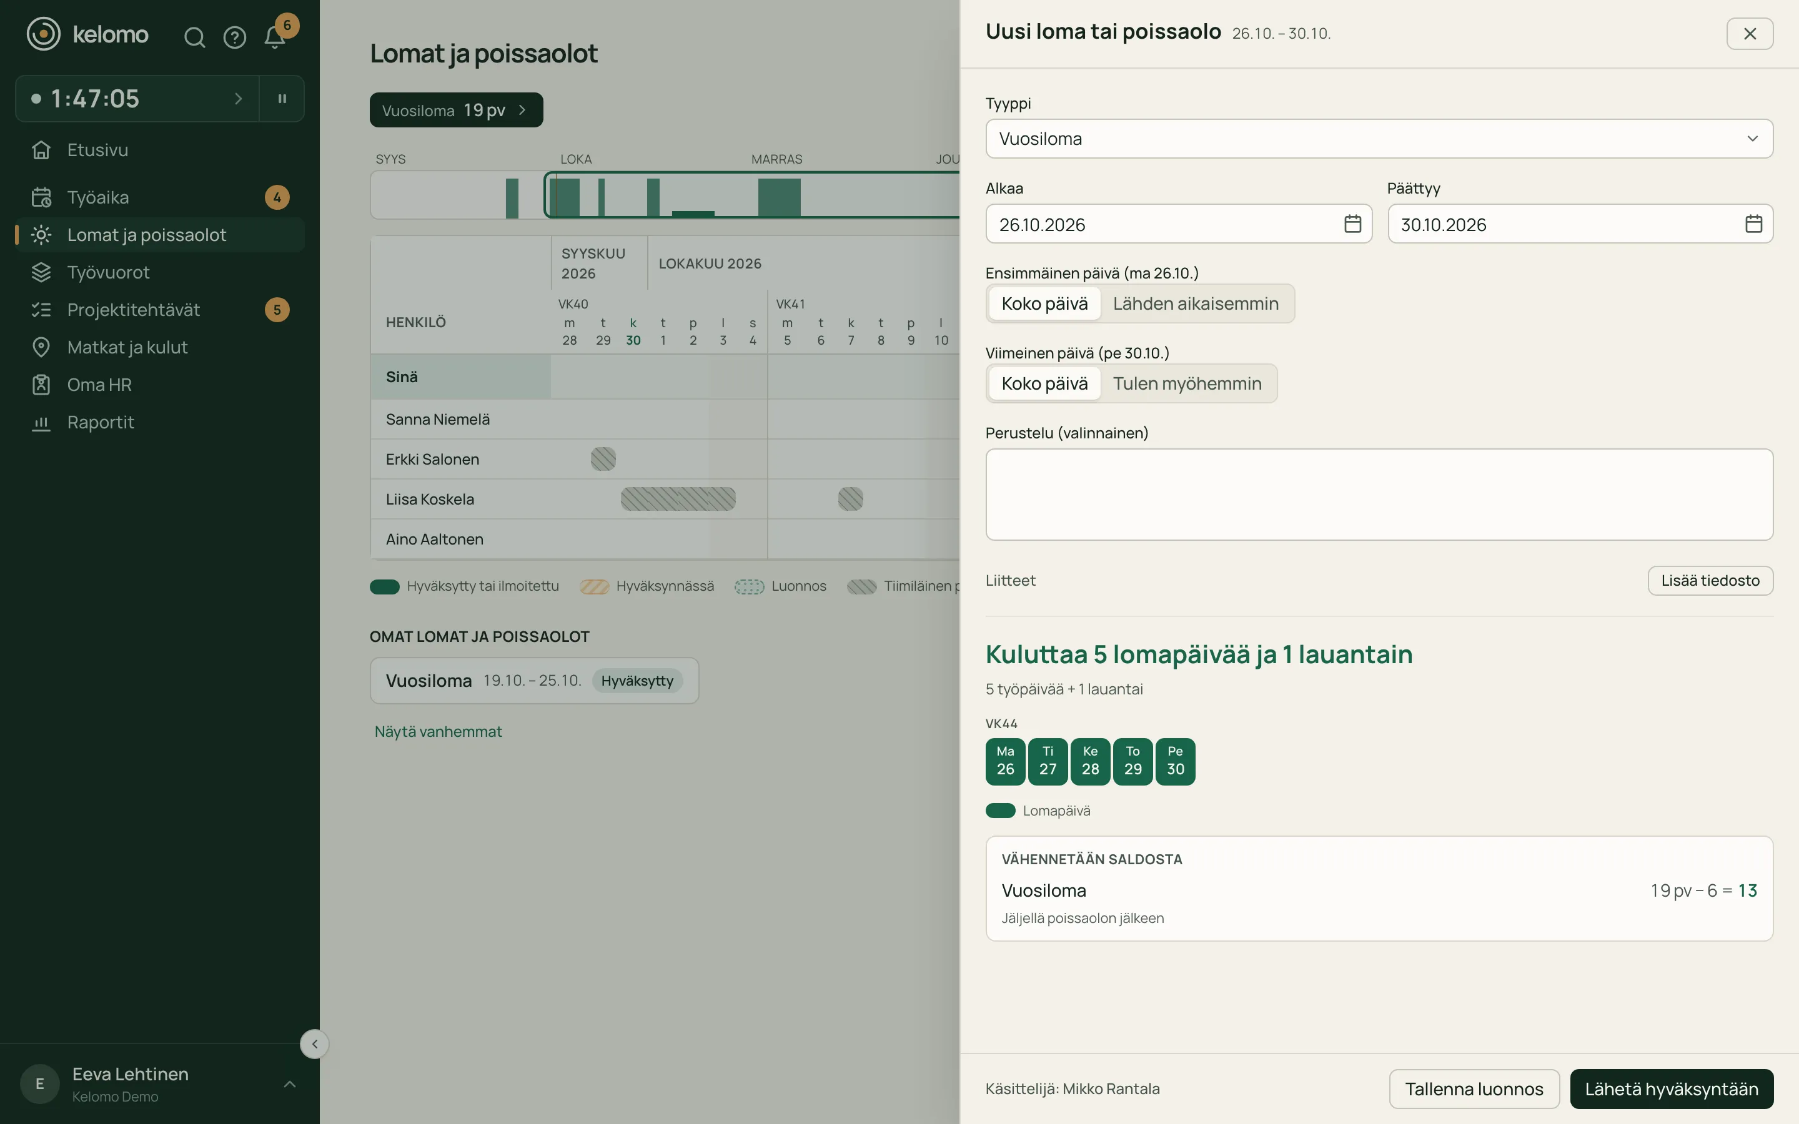The width and height of the screenshot is (1799, 1124).
Task: Expand the timer details chevron
Action: click(238, 98)
